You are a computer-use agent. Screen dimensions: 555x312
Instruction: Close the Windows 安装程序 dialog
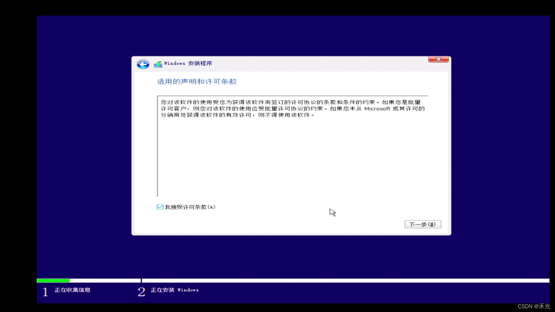tap(438, 59)
